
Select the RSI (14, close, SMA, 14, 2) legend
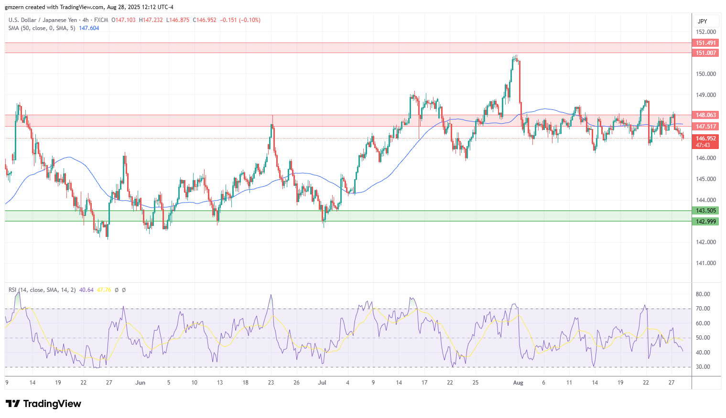(42, 290)
